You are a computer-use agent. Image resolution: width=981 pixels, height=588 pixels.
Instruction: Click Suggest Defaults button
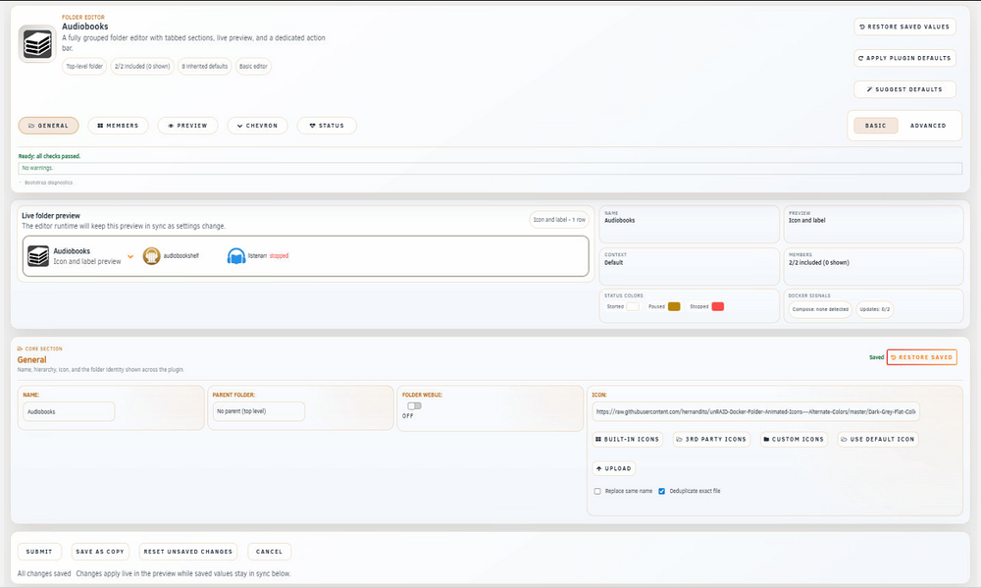[904, 89]
